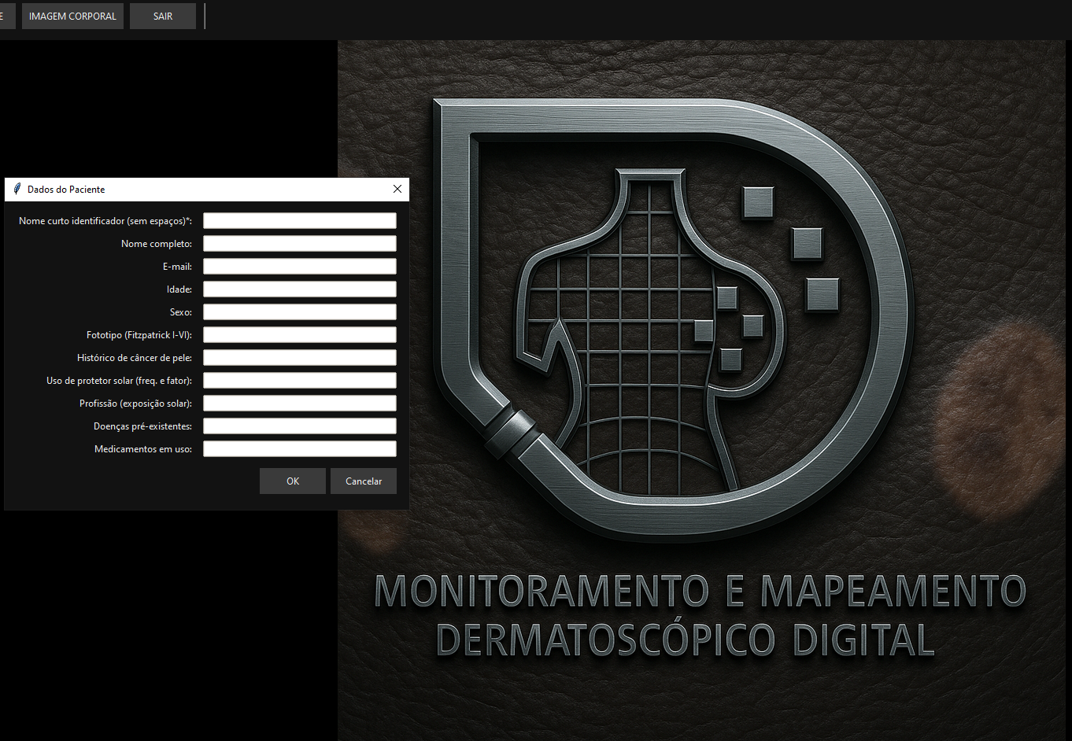This screenshot has height=741, width=1072.
Task: Focus the E-mail entry field
Action: [x=299, y=266]
